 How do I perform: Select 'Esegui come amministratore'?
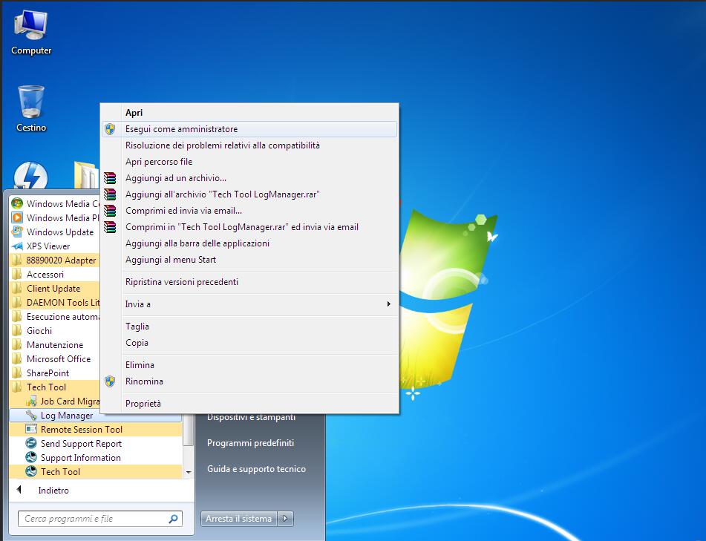click(x=249, y=129)
